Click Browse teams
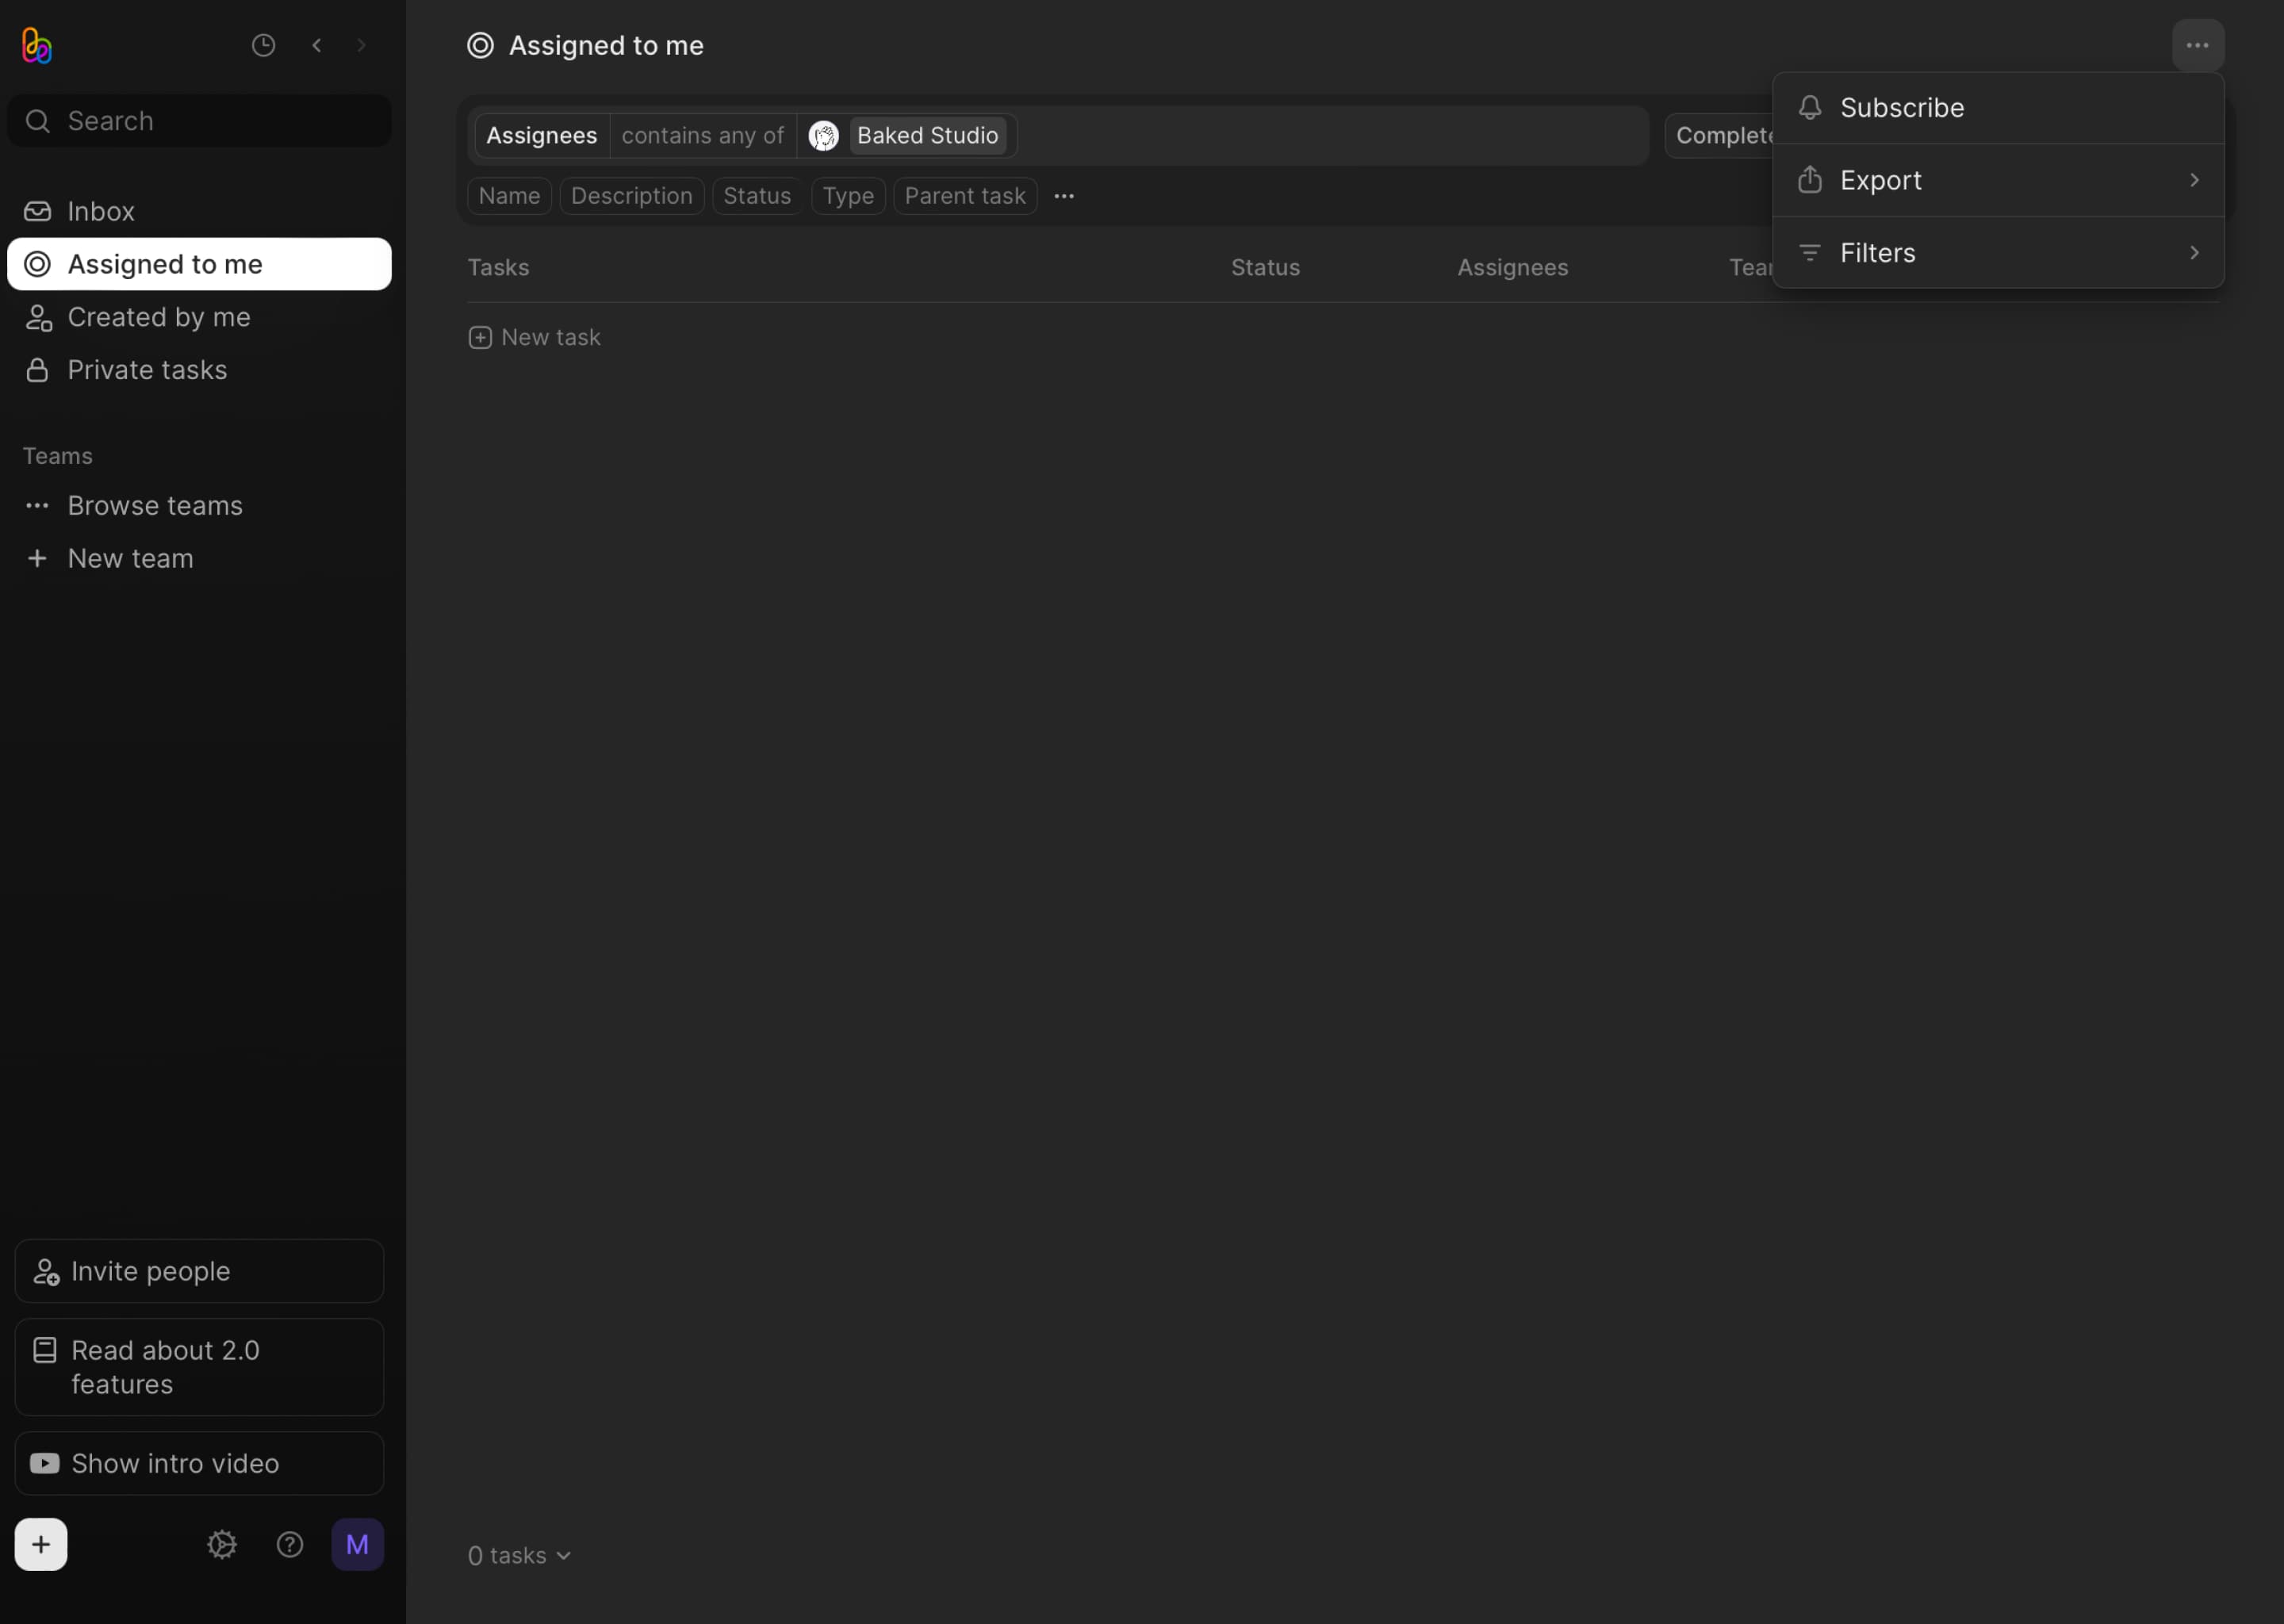 200,506
